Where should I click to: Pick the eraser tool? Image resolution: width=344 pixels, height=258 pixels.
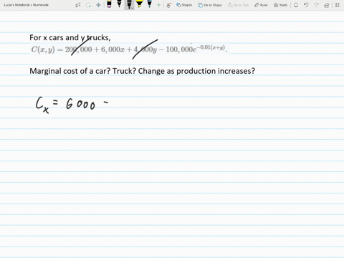point(109,4)
